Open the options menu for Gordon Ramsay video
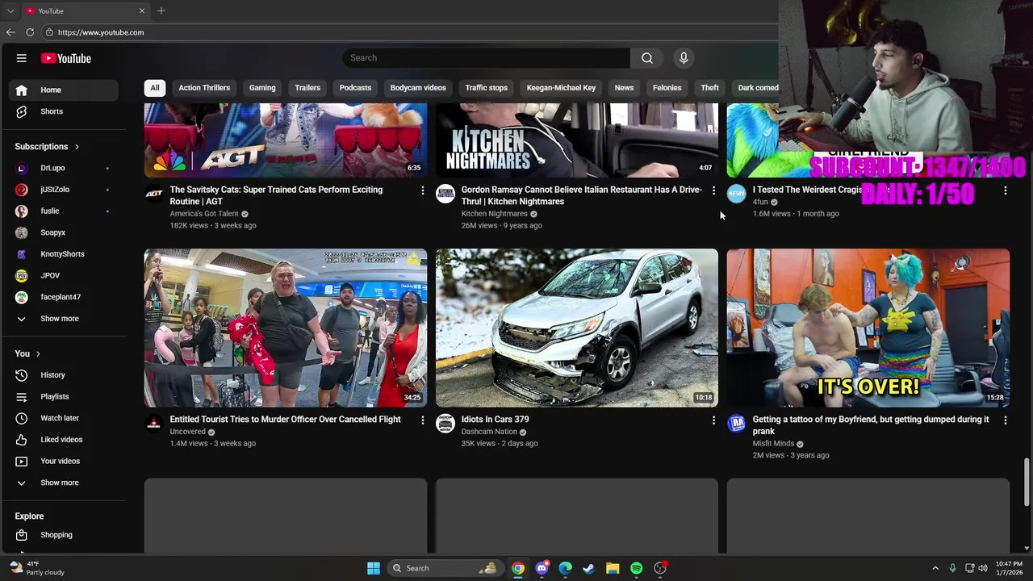Viewport: 1033px width, 581px height. (713, 190)
